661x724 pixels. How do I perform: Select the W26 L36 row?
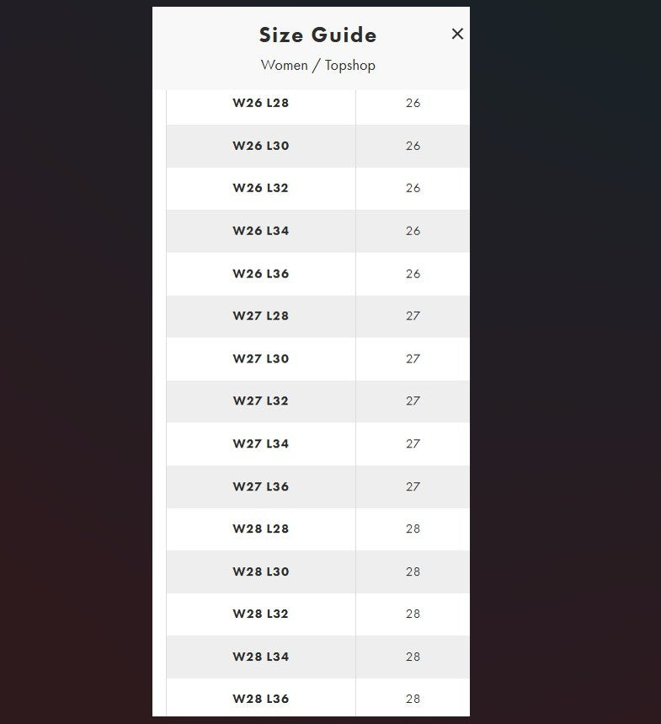pos(261,274)
